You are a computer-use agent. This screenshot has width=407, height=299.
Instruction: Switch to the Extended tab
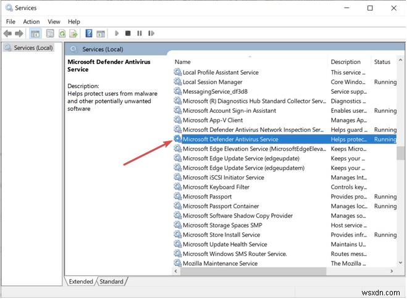click(x=81, y=282)
